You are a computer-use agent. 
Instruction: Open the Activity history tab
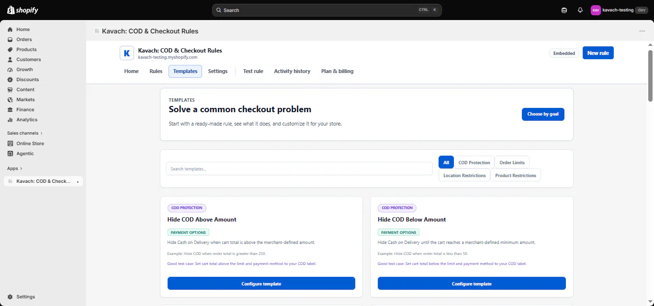click(x=292, y=71)
